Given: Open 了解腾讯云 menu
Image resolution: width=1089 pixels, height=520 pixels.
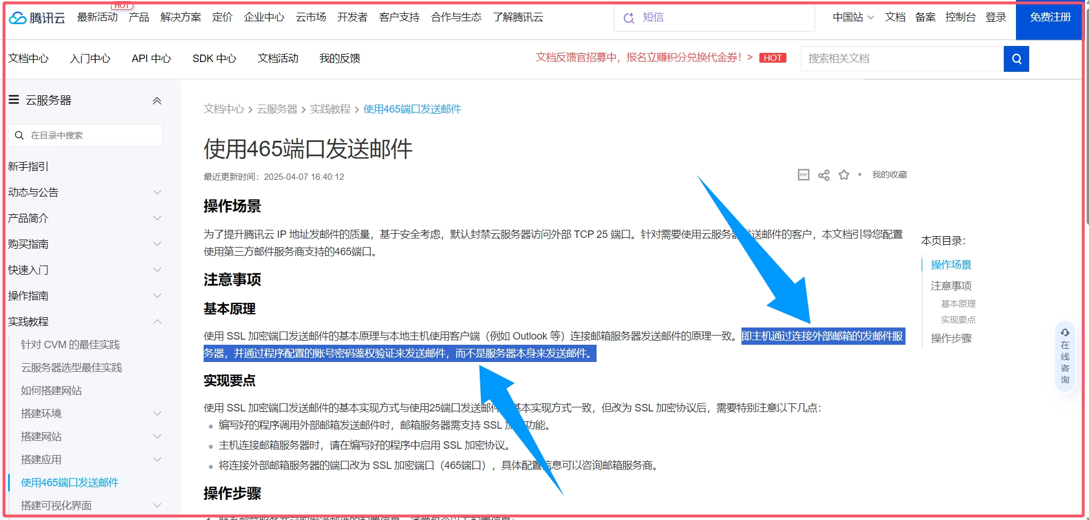Looking at the screenshot, I should point(518,17).
